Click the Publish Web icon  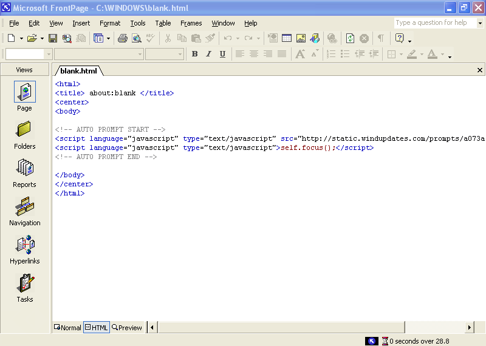click(81, 38)
